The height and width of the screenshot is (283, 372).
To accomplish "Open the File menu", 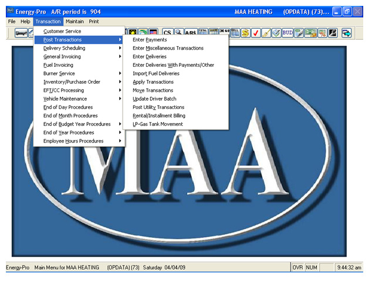I will click(12, 22).
